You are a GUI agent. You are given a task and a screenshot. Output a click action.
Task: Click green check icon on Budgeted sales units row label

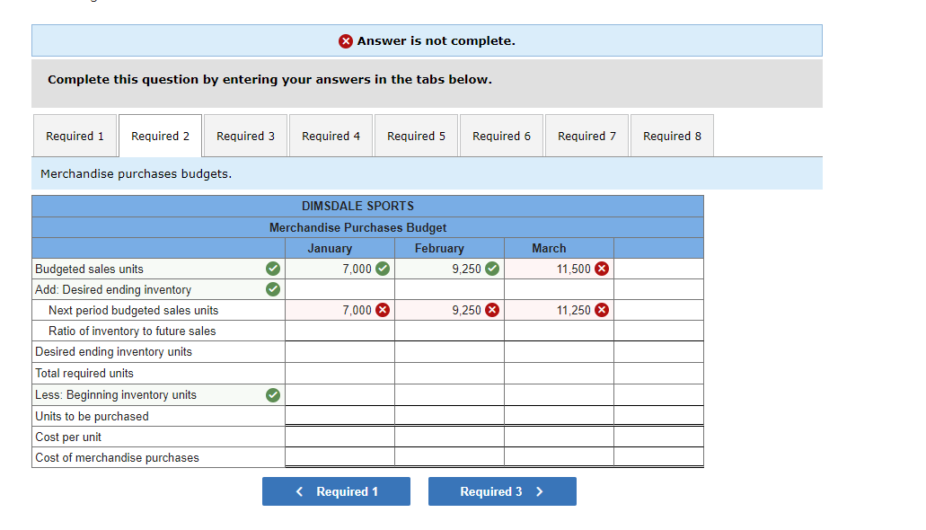tap(273, 269)
